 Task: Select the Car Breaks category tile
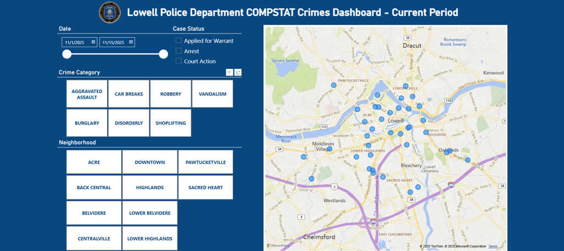coord(129,94)
